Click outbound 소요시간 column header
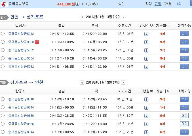 125,26
